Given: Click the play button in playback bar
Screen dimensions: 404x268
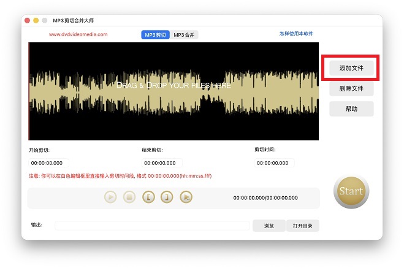Looking at the screenshot, I should [x=110, y=197].
